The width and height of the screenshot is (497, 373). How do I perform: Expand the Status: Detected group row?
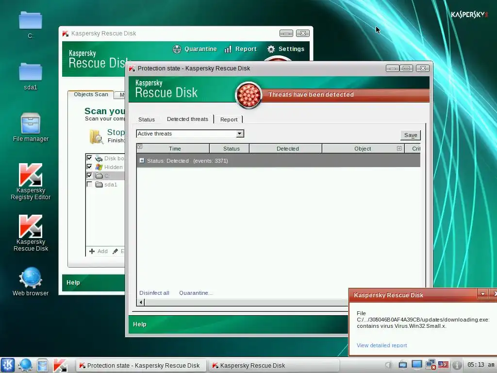click(142, 161)
